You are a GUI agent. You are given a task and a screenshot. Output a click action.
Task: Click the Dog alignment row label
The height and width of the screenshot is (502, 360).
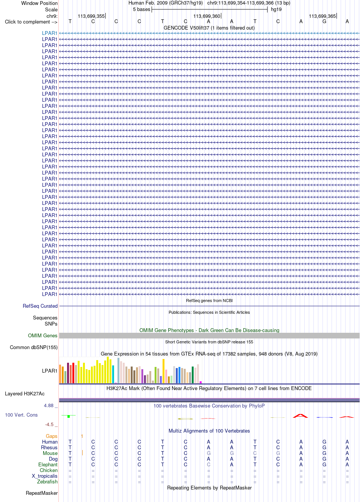pos(53,459)
